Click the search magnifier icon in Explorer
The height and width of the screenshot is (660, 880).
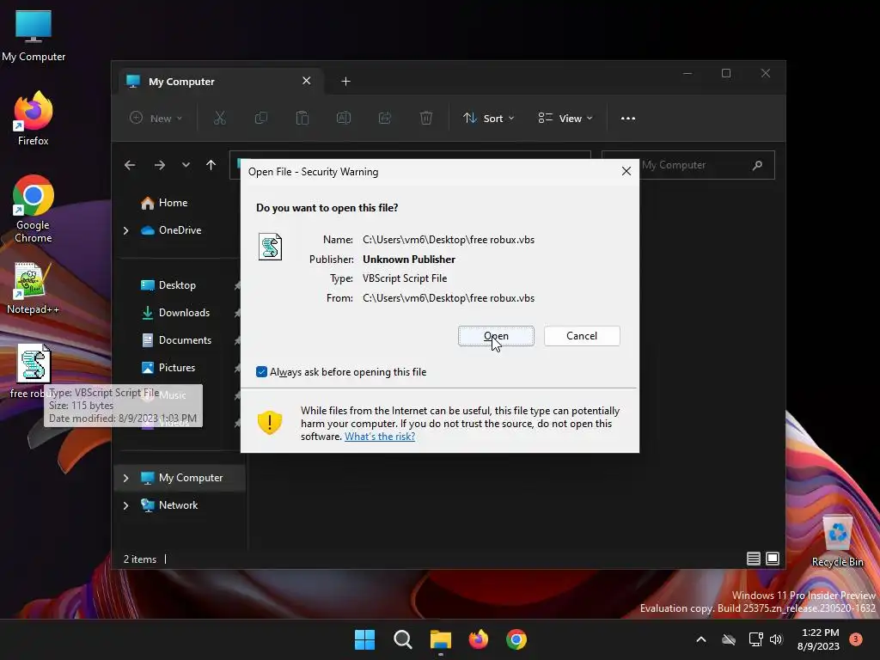pos(758,165)
